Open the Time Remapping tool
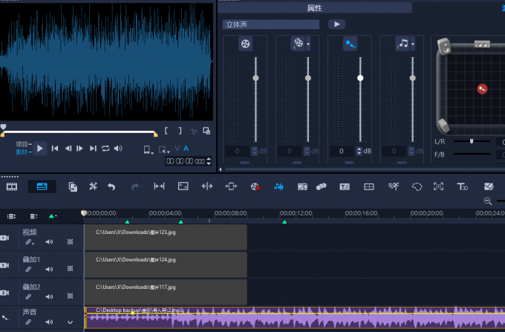The image size is (505, 332). (x=394, y=186)
